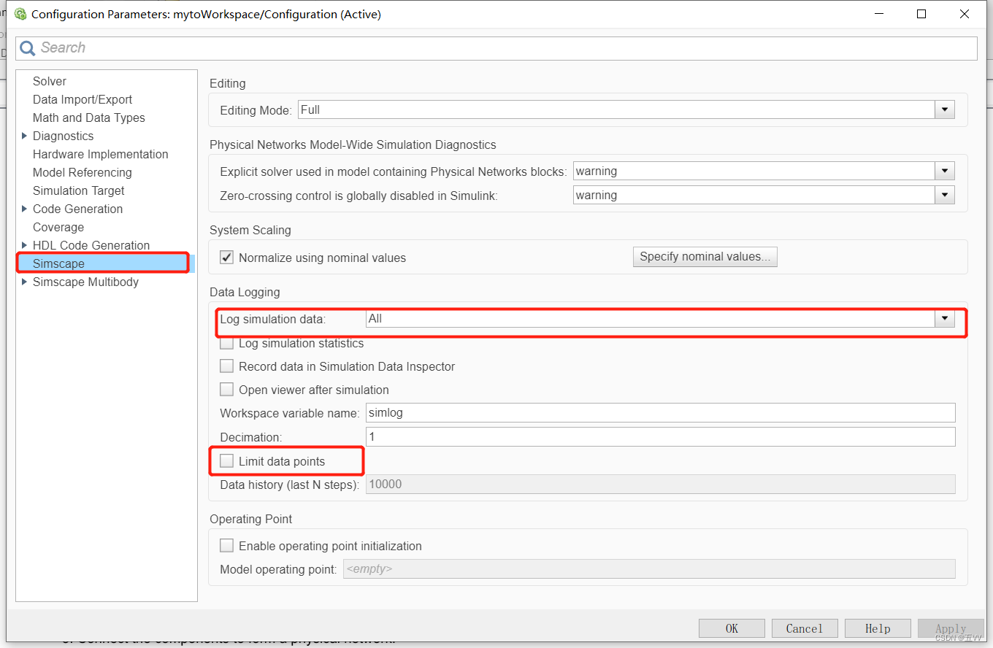Enable operating point initialization checkbox
The width and height of the screenshot is (993, 648).
coord(227,546)
